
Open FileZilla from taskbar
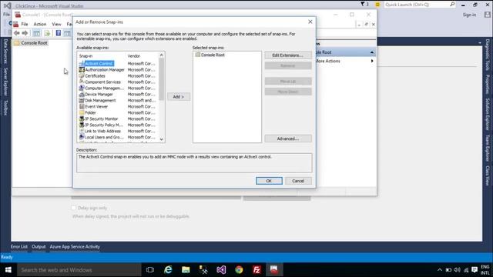tap(257, 270)
